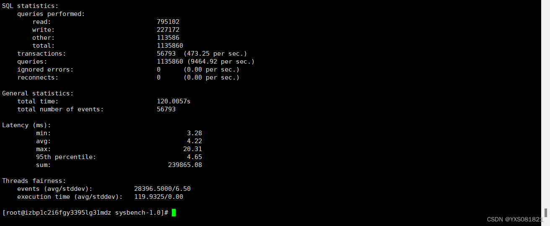Screen dimensions: 550x226
Task: Select the 'Latency (ms):' heading
Action: [x=26, y=125]
